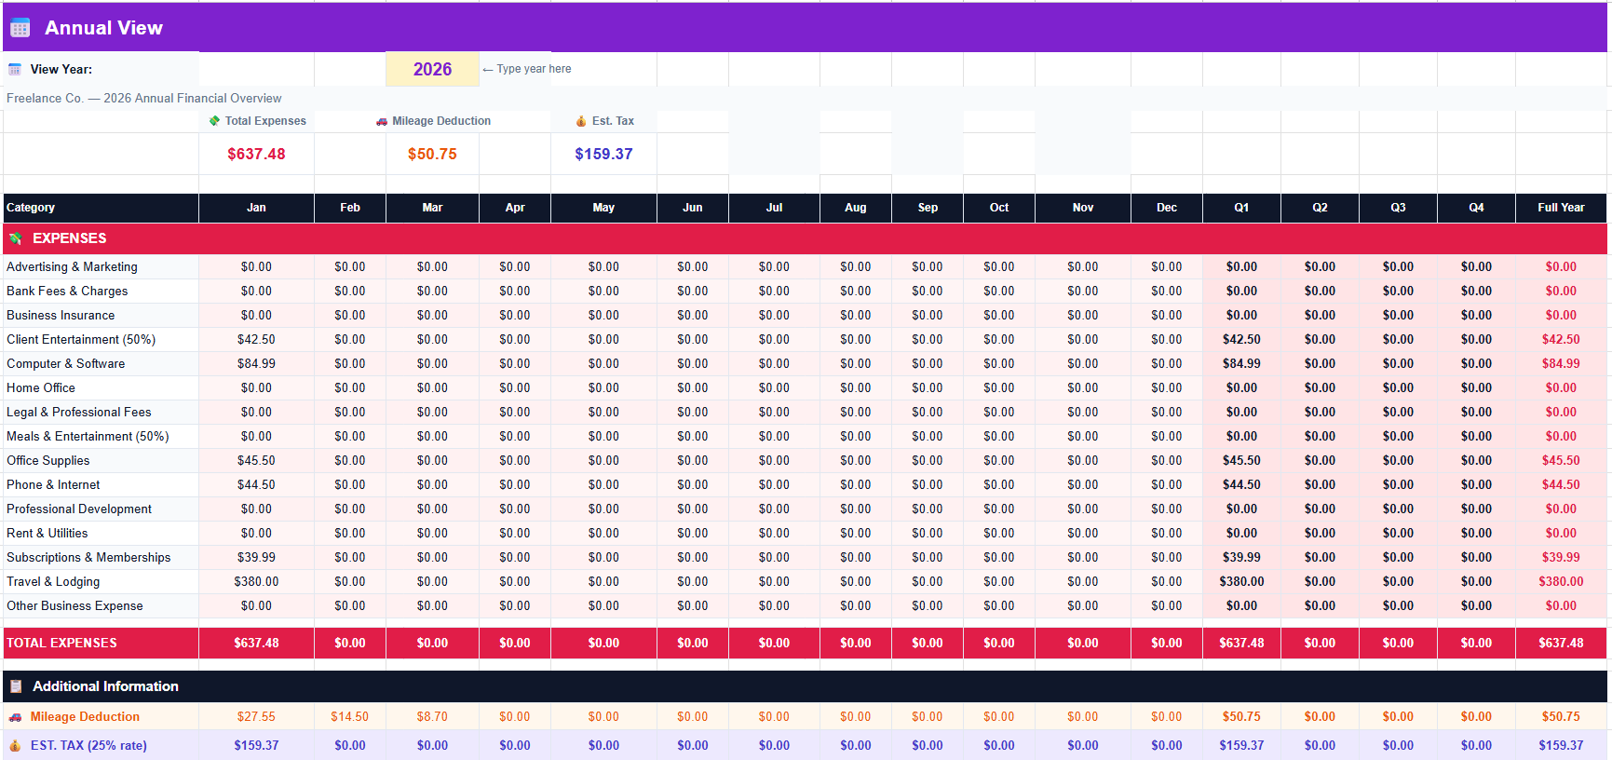Click the January $380.00 Travel & Lodging cell

tap(256, 582)
